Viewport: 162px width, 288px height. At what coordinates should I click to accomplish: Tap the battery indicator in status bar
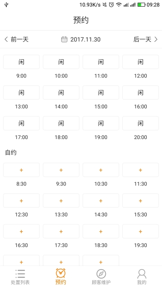click(141, 4)
